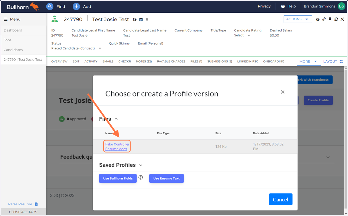Click the 1/17/2023, 3:58:52 PM date cell

[268, 147]
